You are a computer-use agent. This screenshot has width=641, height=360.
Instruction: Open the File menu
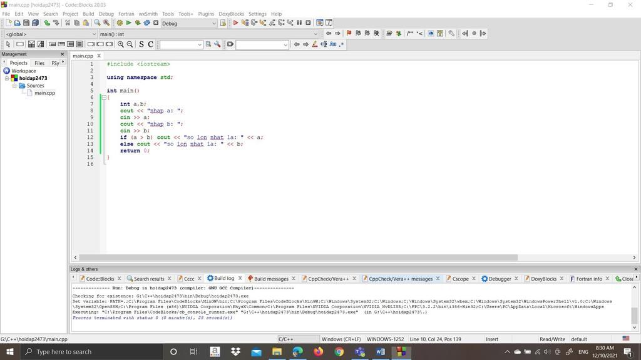[6, 14]
